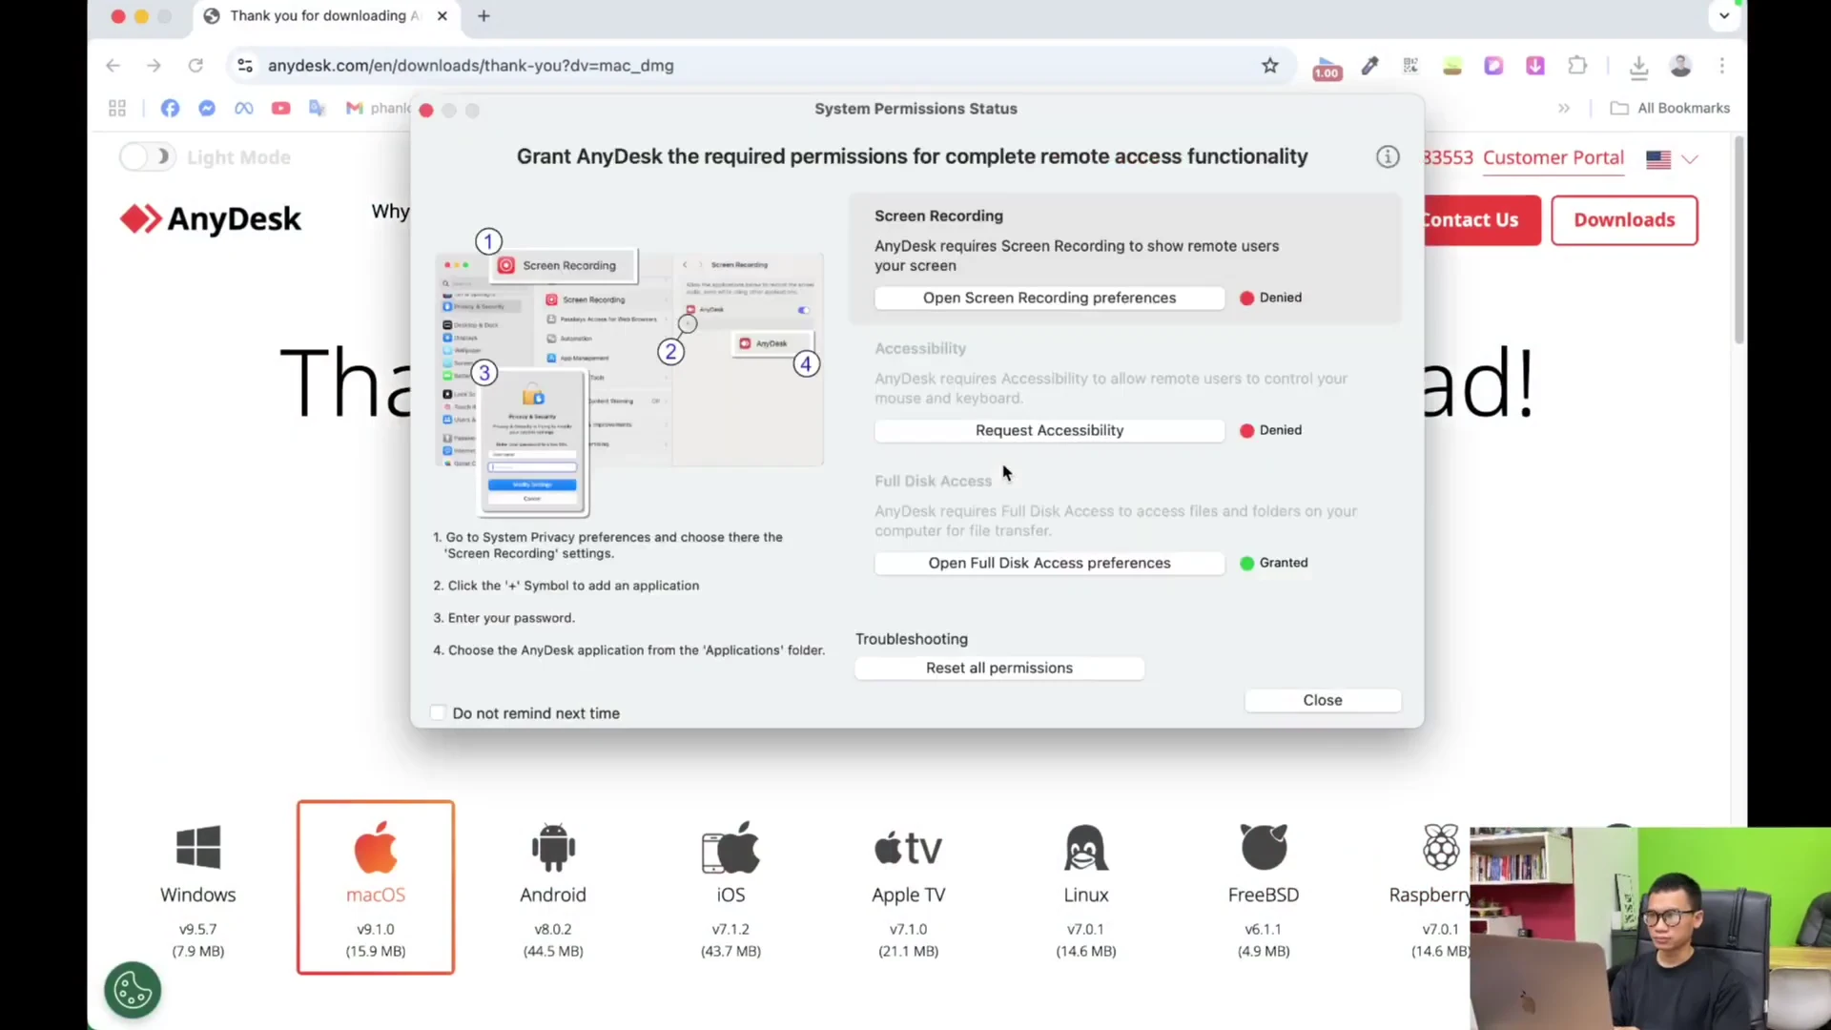Select the macOS download card
The height and width of the screenshot is (1030, 1831).
(x=376, y=887)
